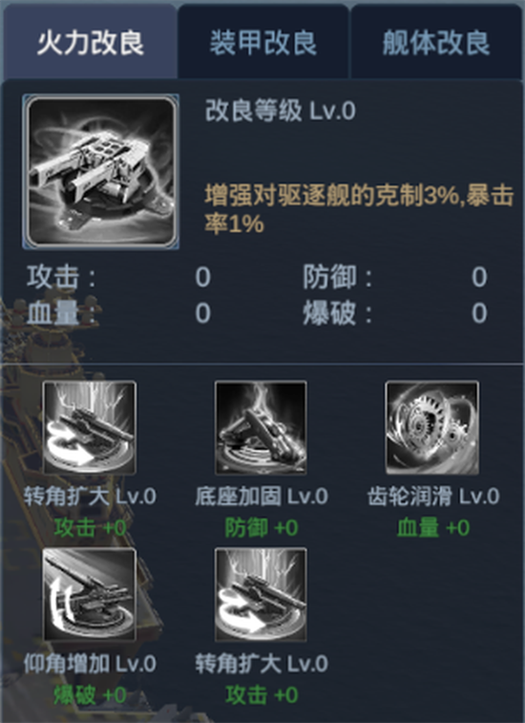The width and height of the screenshot is (525, 723).
Task: Click the 齿轮润滑 Lv.0 label
Action: tap(433, 497)
